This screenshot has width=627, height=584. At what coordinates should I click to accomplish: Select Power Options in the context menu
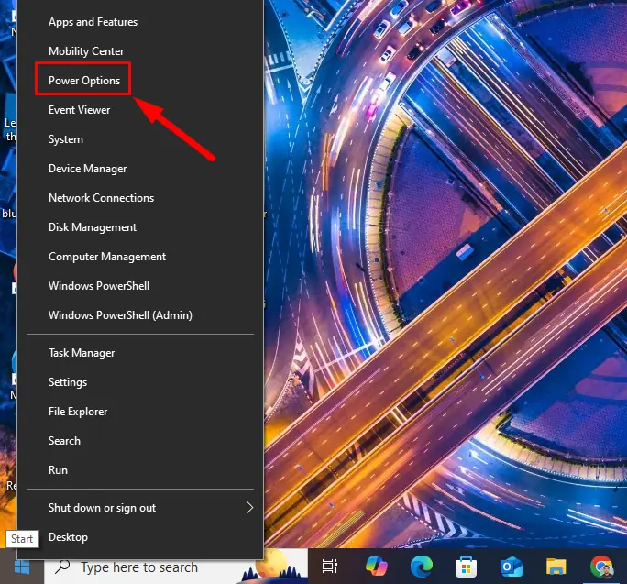(x=140, y=81)
